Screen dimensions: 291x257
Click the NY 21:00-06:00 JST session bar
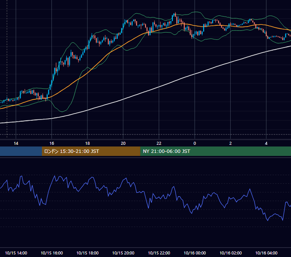tap(215, 151)
